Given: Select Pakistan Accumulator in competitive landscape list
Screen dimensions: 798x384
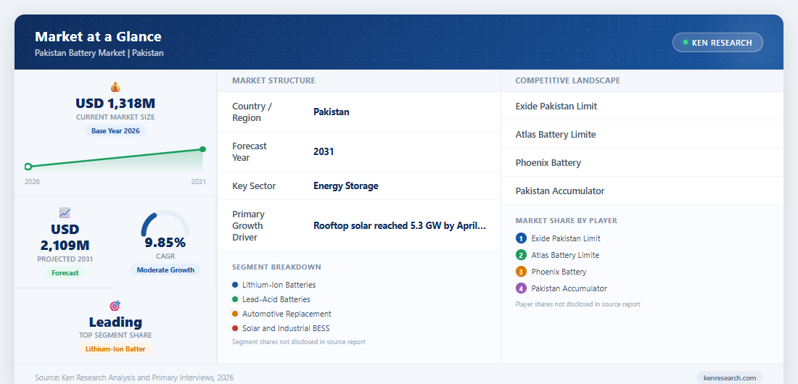Looking at the screenshot, I should (x=642, y=191).
